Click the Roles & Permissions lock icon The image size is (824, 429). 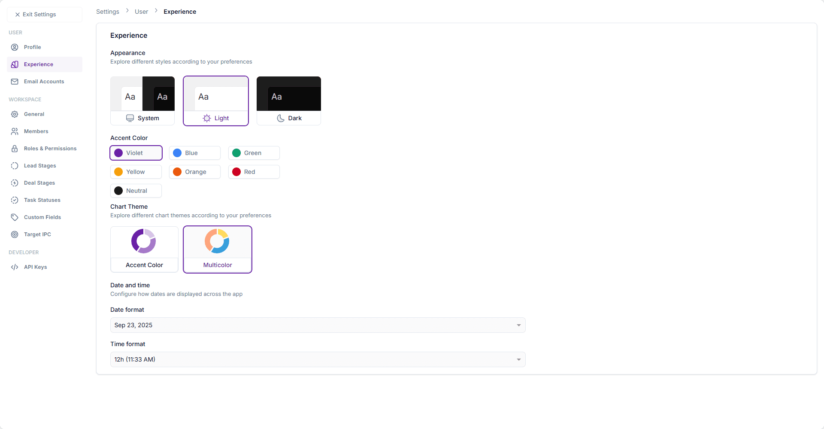click(x=15, y=149)
